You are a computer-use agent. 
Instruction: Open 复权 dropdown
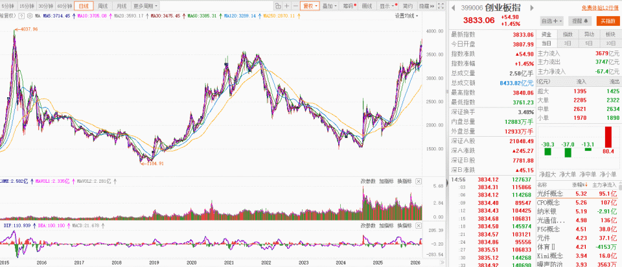pyautogui.click(x=310, y=6)
